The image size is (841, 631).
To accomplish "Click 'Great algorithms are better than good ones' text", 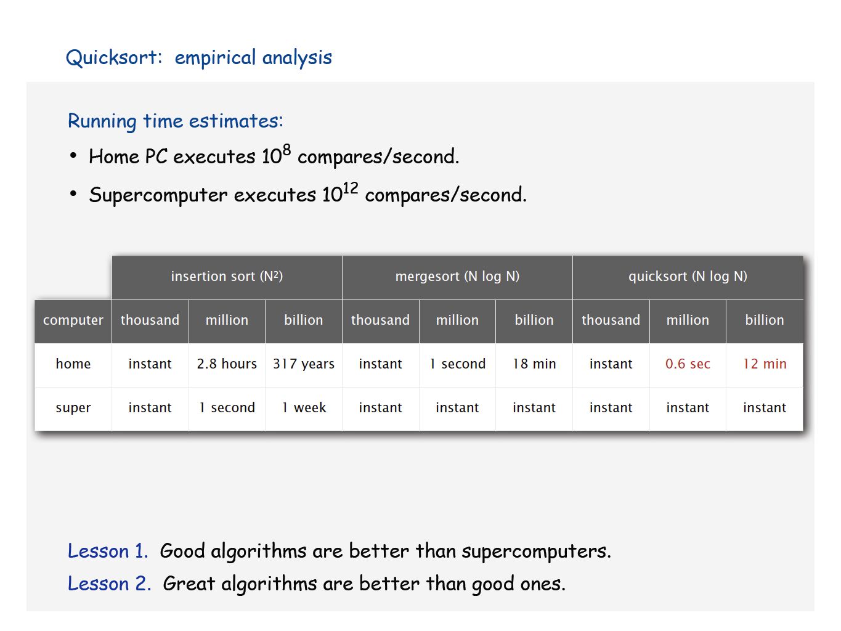I will [x=364, y=584].
